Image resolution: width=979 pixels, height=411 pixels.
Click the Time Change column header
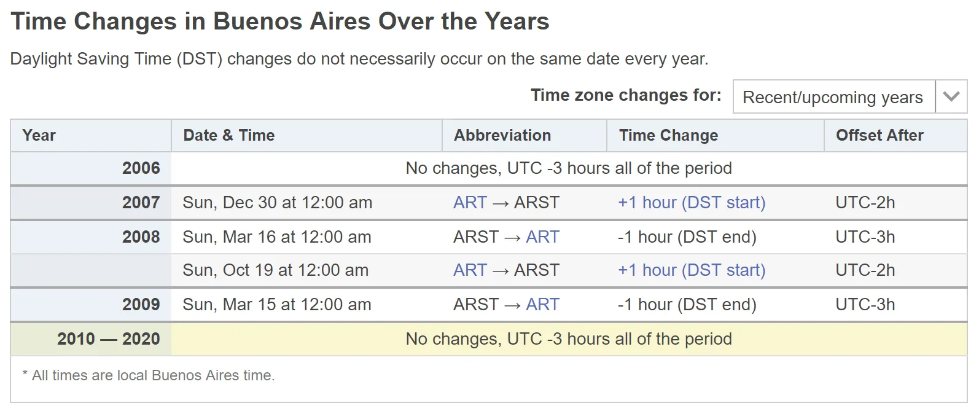point(716,136)
